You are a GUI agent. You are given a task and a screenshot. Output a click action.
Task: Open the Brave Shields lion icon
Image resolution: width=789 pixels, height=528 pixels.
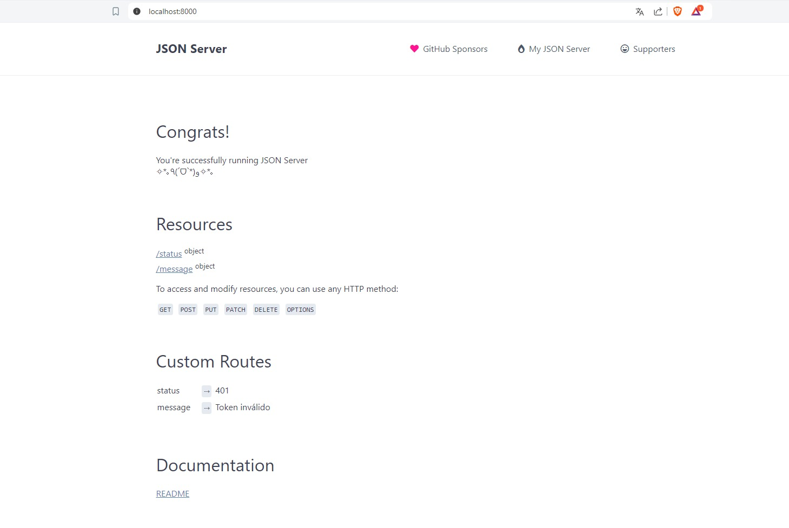[x=678, y=11]
